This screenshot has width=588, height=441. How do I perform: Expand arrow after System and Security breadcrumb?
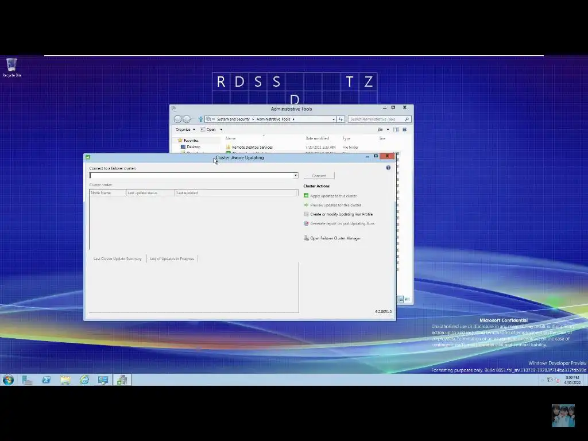point(253,119)
